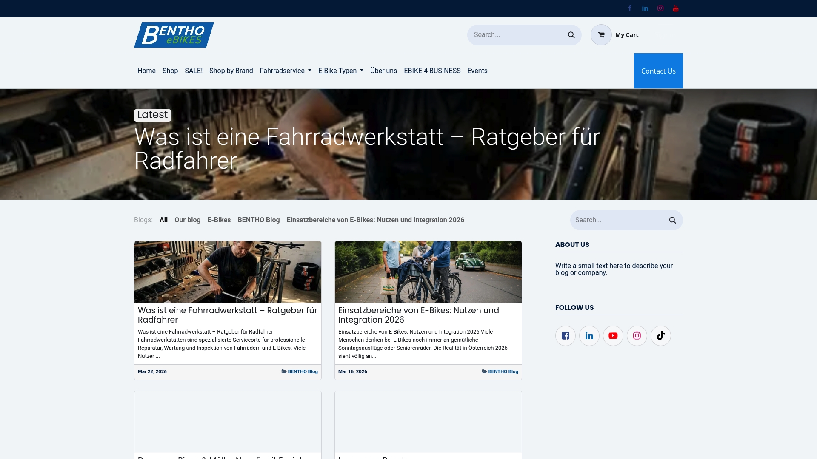Click the header search magnifier icon
This screenshot has width=817, height=459.
[x=571, y=35]
